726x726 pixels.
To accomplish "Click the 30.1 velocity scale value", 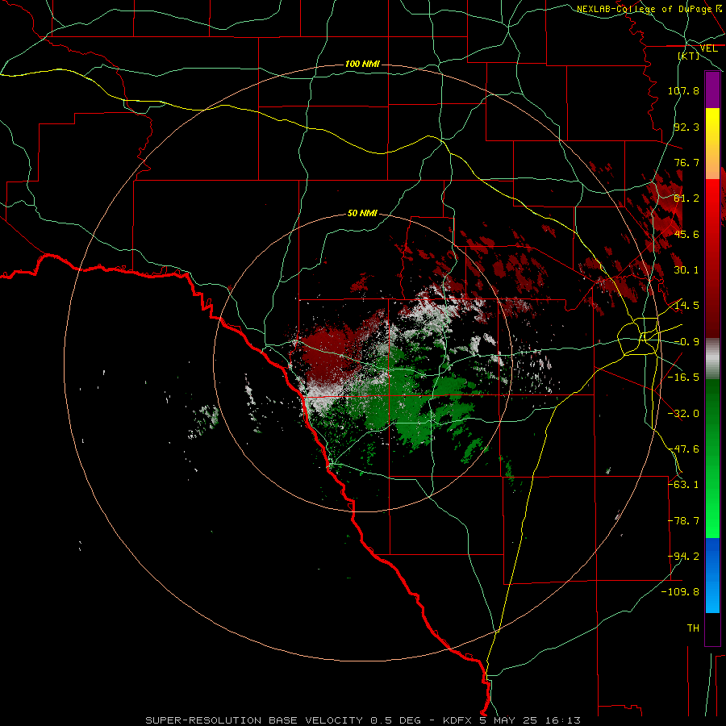I will tap(686, 270).
